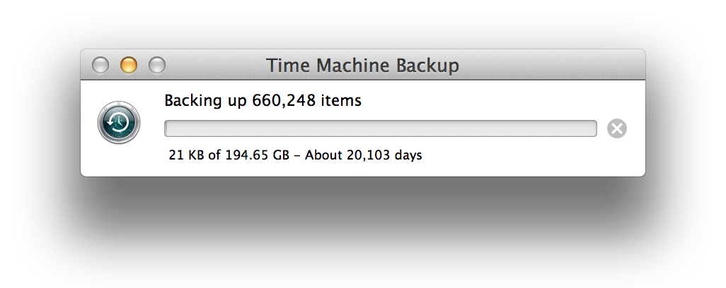Click the '21 KB' copied amount
The image size is (726, 288).
point(187,155)
